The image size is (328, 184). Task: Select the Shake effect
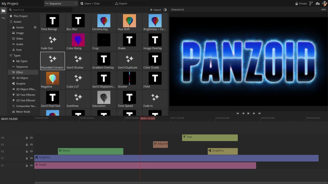pyautogui.click(x=129, y=42)
